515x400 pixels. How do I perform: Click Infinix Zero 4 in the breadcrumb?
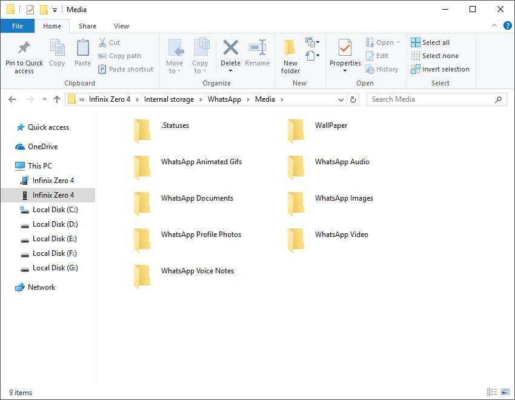(x=110, y=99)
